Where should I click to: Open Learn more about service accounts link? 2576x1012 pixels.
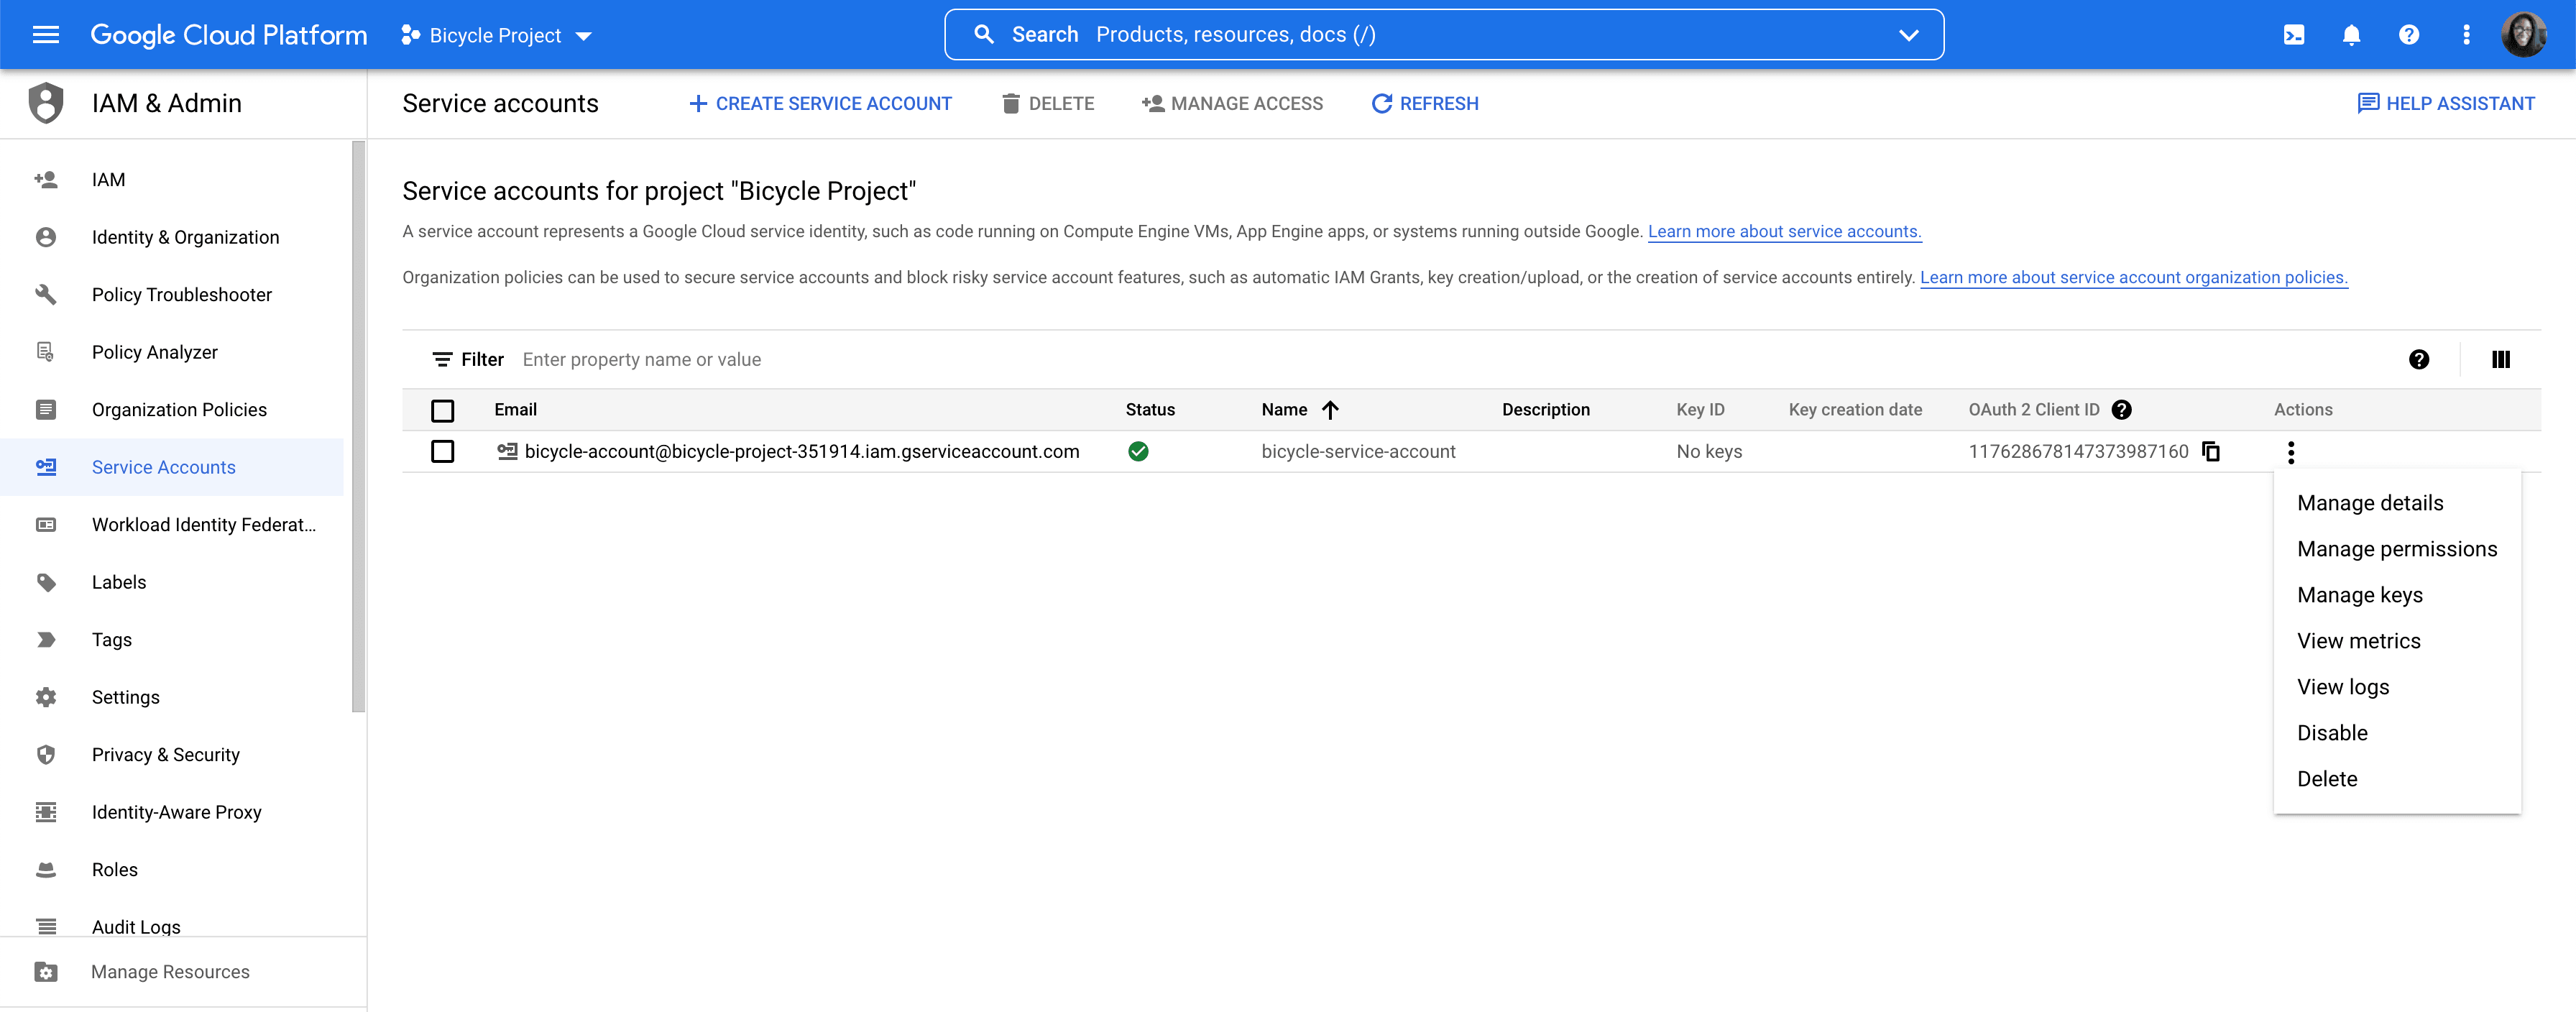tap(1783, 231)
